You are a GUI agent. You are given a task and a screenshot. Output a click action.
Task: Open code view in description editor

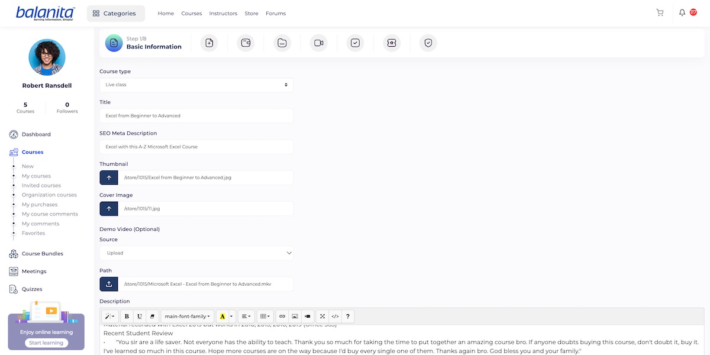pyautogui.click(x=335, y=317)
